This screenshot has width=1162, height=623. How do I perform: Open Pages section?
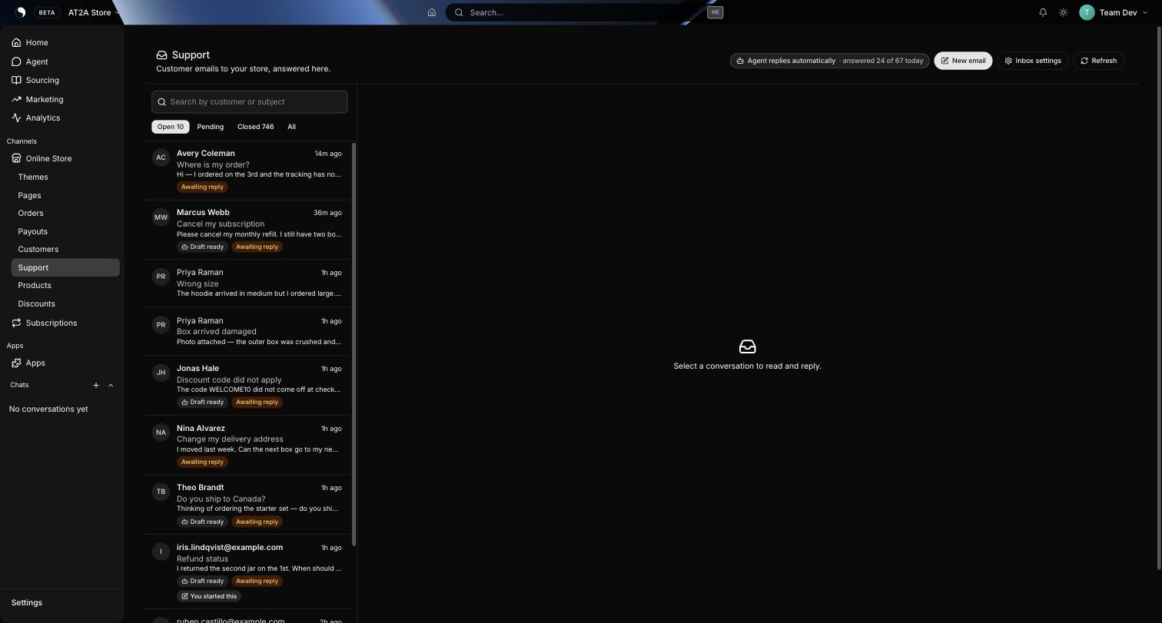pos(65,195)
